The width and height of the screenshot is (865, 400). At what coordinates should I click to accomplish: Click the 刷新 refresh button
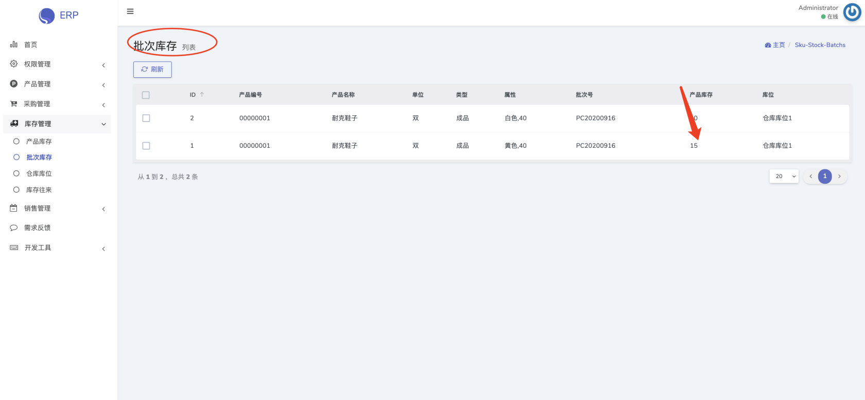point(152,69)
